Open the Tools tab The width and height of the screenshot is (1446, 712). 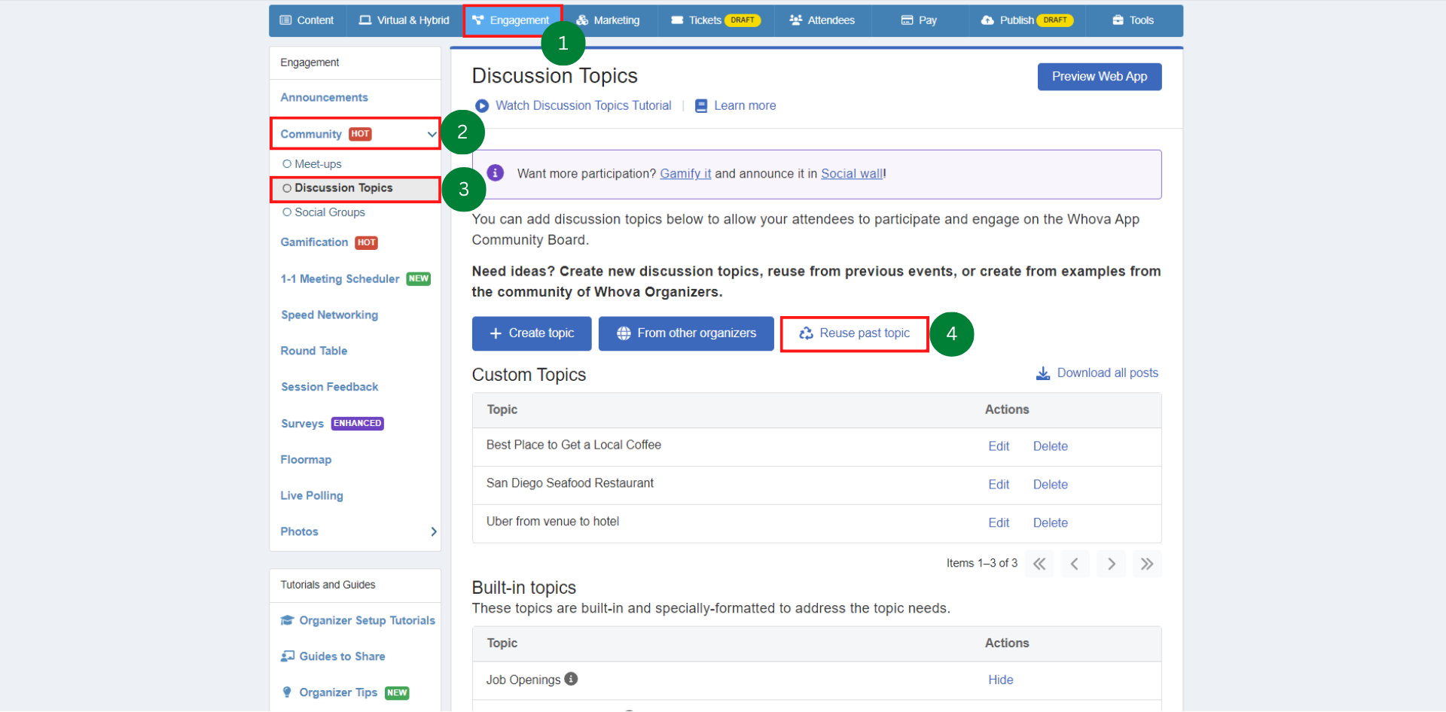click(x=1133, y=20)
